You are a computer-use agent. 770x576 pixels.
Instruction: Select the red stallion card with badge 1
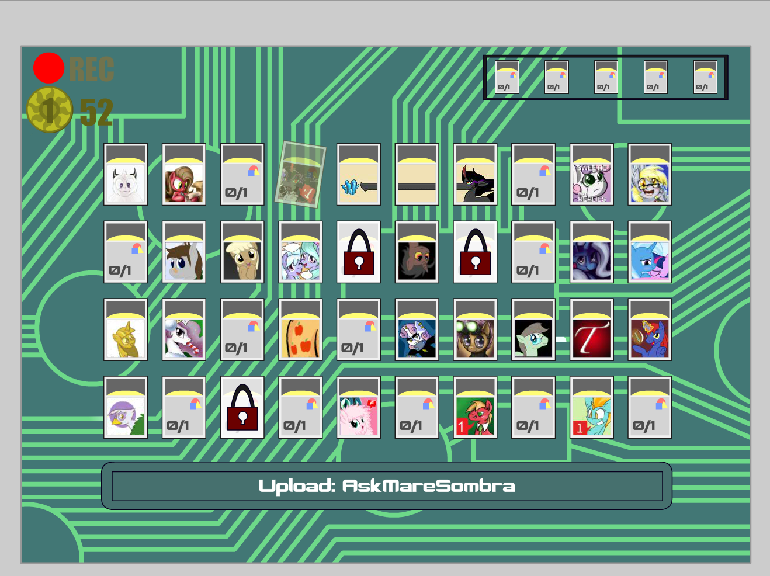[476, 407]
